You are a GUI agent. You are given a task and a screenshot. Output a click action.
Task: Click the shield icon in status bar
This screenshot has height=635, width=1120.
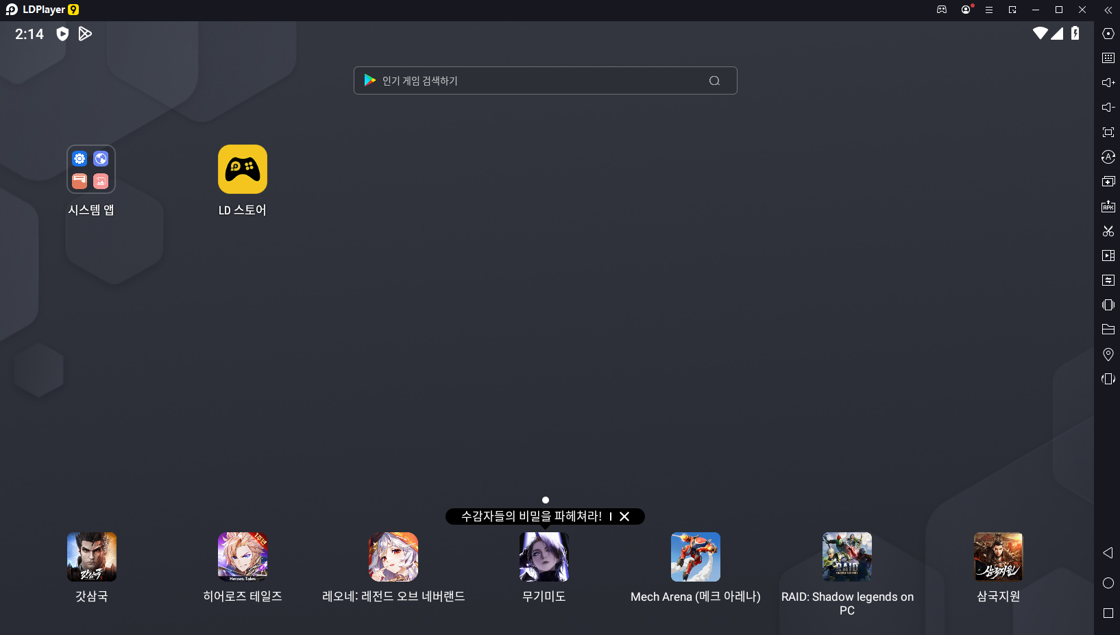pos(62,34)
